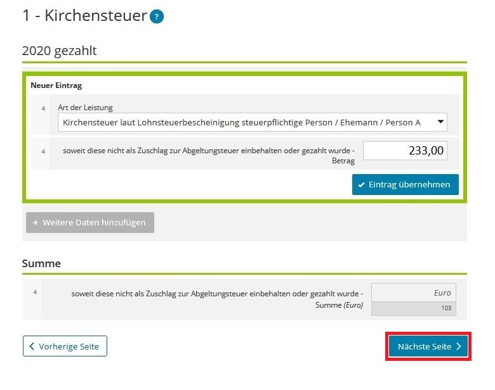The width and height of the screenshot is (495, 390).
Task: Click into the Betrag field showing 233,00
Action: point(405,151)
